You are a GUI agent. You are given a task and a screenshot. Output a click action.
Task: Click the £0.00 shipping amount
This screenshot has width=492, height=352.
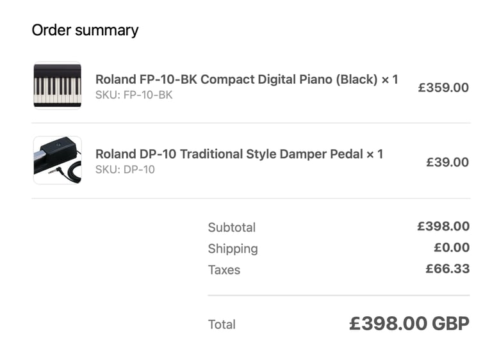point(452,248)
